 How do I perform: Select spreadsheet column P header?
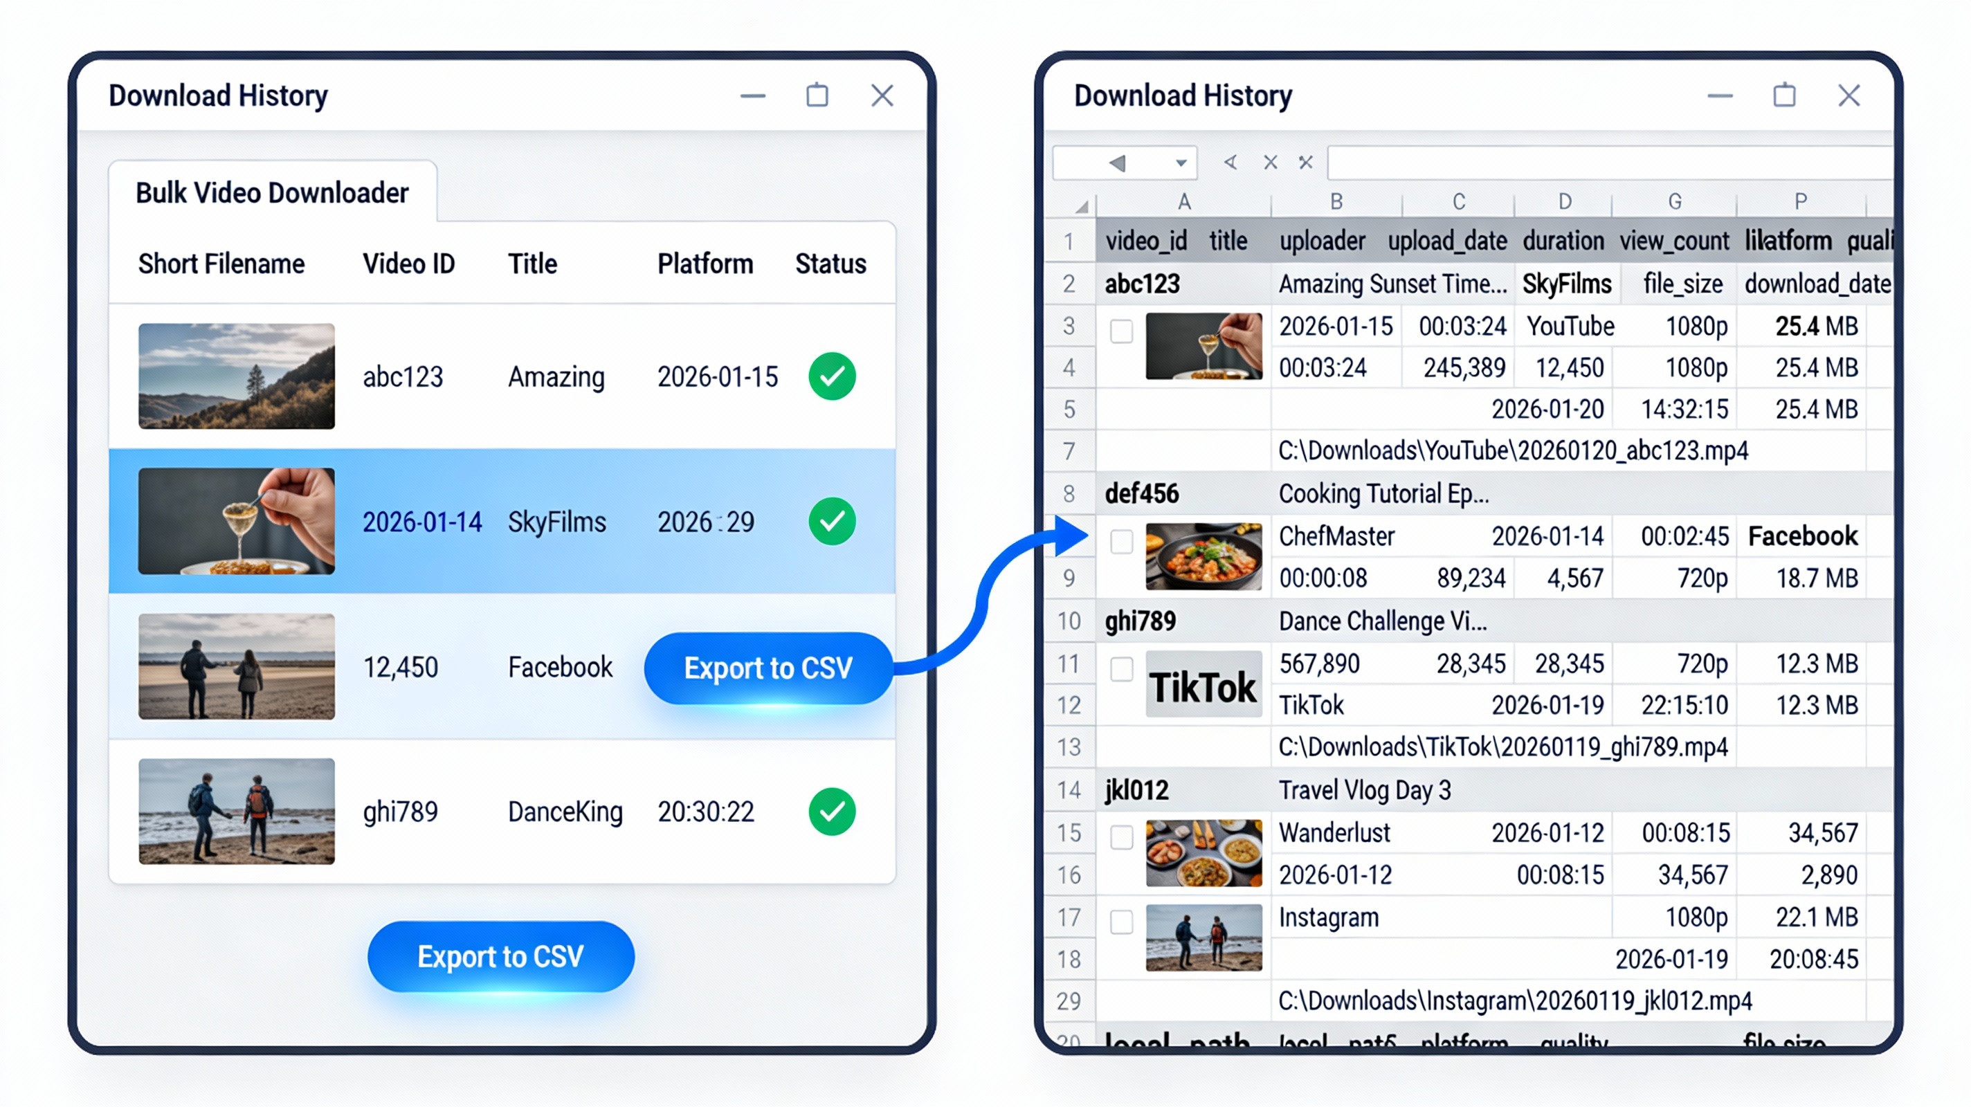(1801, 202)
